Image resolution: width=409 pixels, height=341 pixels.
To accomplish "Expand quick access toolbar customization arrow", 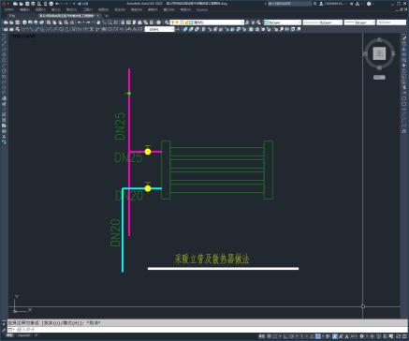I will (x=75, y=4).
